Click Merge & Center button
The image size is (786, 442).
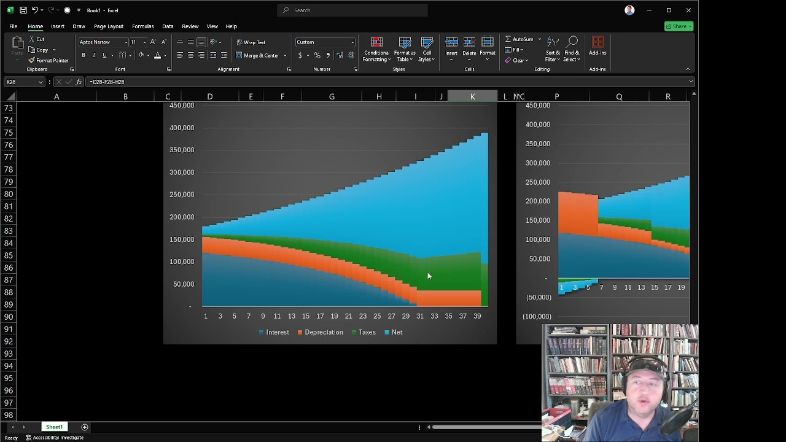point(258,55)
